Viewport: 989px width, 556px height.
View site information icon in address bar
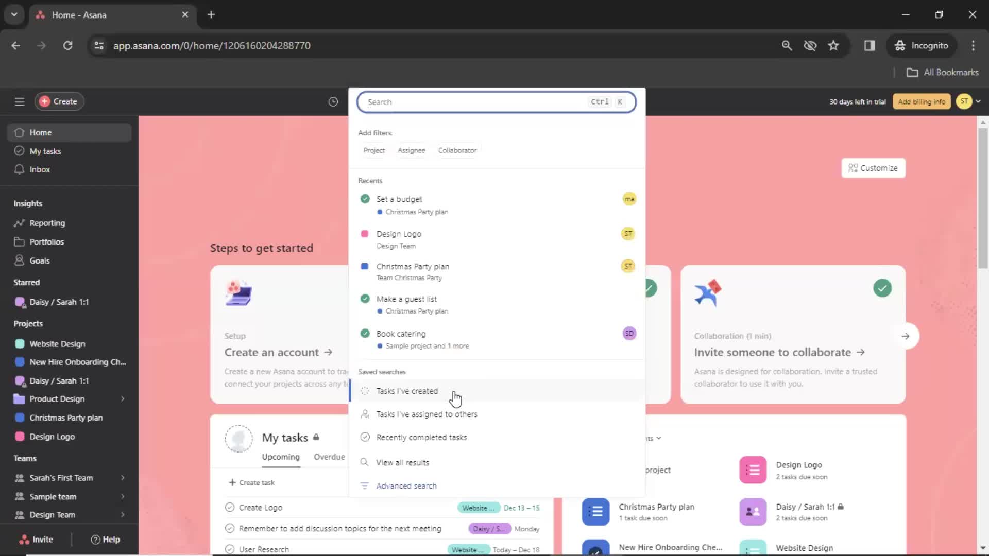click(x=99, y=45)
